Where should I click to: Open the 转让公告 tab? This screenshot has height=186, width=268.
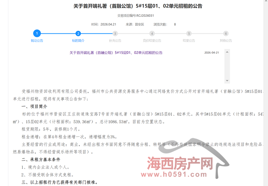37,41
